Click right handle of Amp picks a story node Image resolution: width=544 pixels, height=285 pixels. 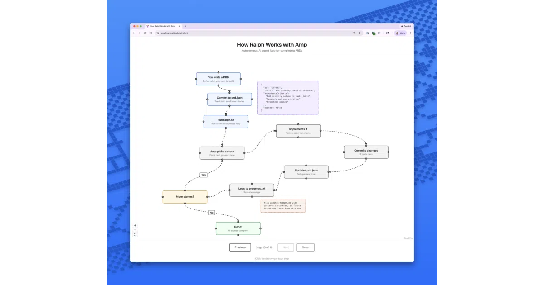[244, 153]
